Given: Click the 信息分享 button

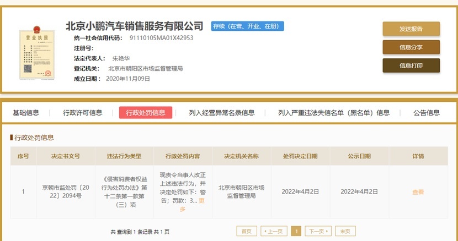Looking at the screenshot, I should (x=411, y=47).
